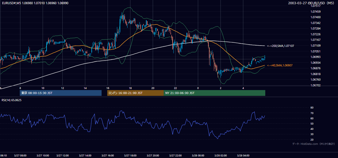Click the 3/27 12:00 date label
This screenshot has height=158, width=338.
tap(62, 156)
